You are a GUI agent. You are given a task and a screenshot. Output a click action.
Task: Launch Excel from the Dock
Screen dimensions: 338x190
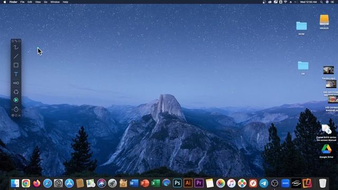(x=156, y=183)
